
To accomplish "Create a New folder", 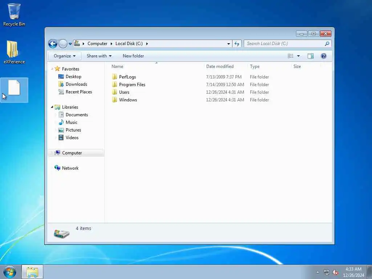I will (133, 56).
